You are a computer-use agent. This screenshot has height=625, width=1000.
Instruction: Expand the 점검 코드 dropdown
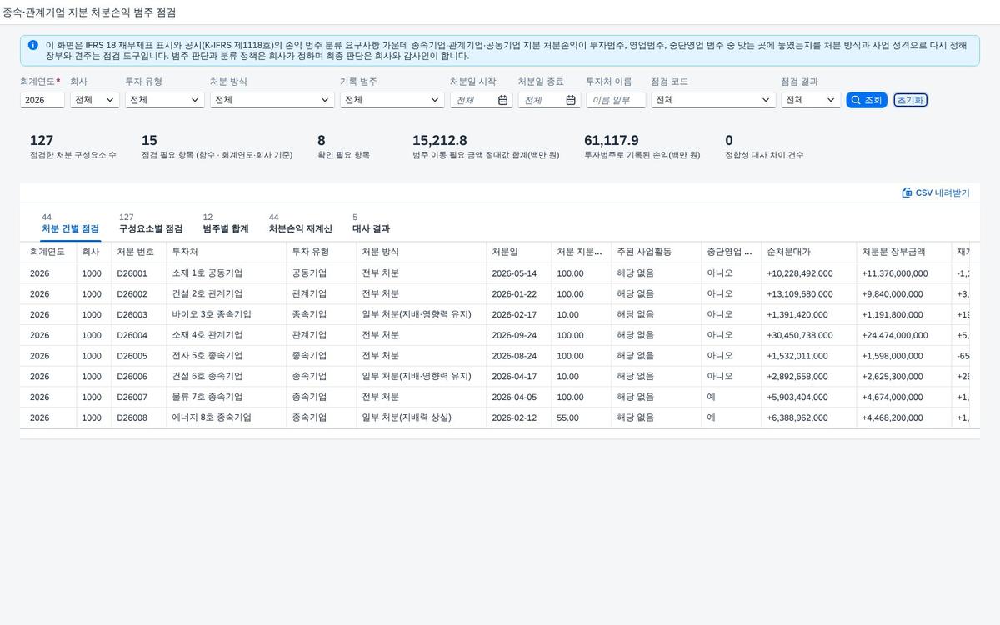[x=714, y=100]
